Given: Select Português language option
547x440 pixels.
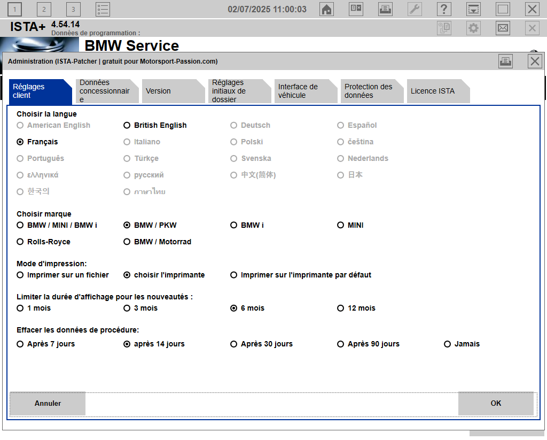Looking at the screenshot, I should click(x=41, y=159).
